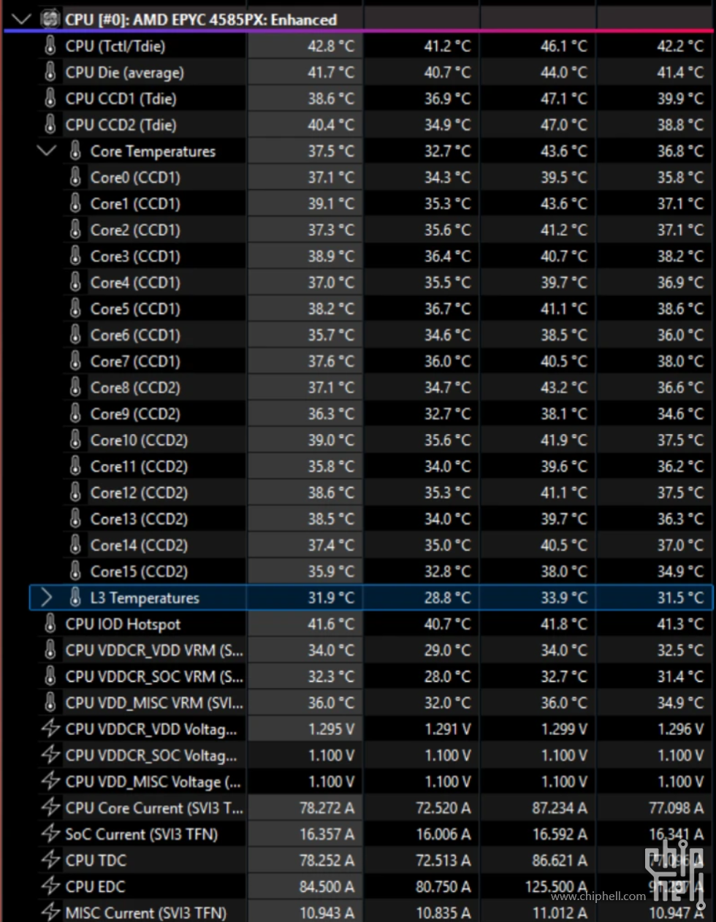
Task: Click thermometer icon beside Core10 (CCD2)
Action: coord(75,441)
